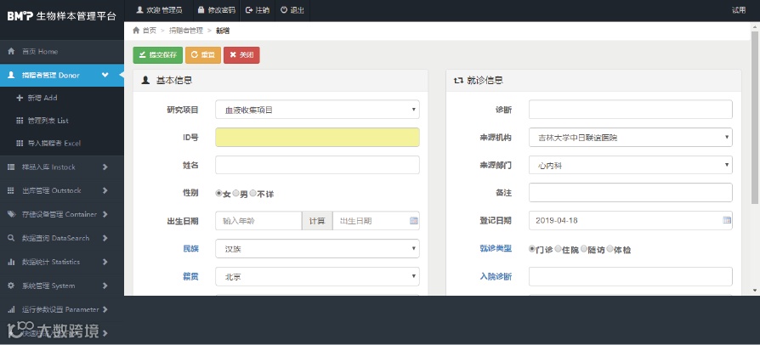Click the home icon beside 首页 Home
Screen dimensions: 760x345
pyautogui.click(x=11, y=51)
